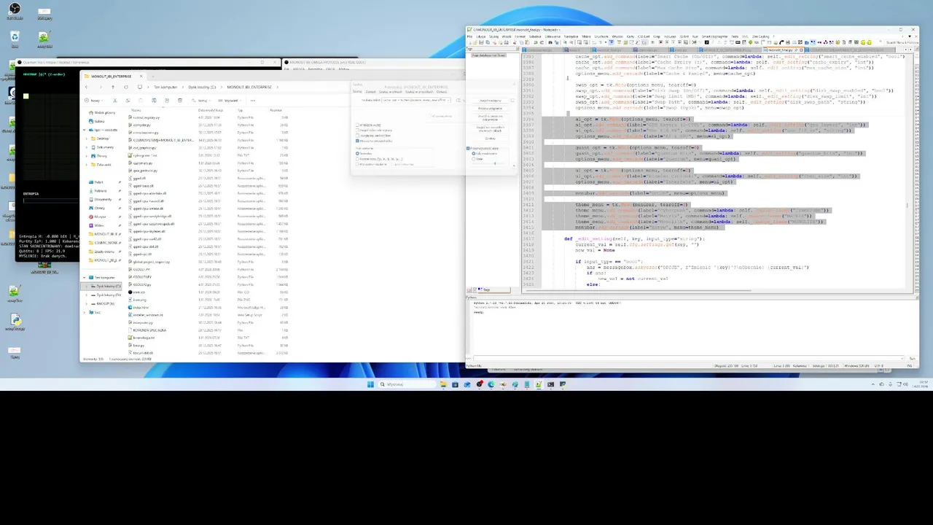933x525 pixels.
Task: Click the Copy icon in Explorer toolbar
Action: pos(128,101)
